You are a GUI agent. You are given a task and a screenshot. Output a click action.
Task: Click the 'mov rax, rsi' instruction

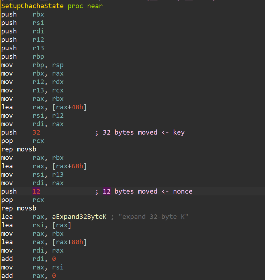32,267
